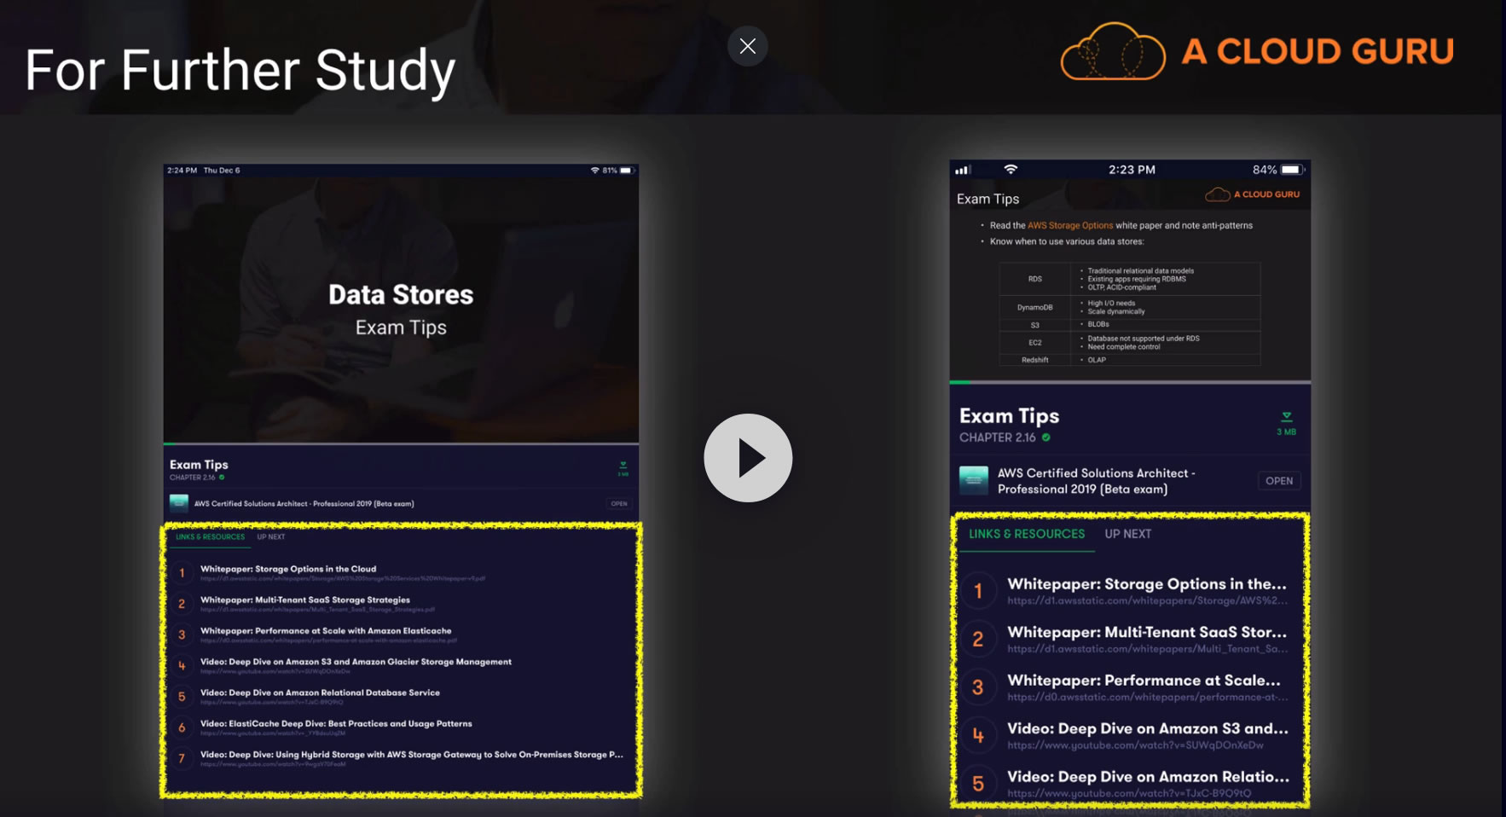Click the small A Cloud Guru logo on phone slide
The height and width of the screenshot is (817, 1506).
(1252, 194)
